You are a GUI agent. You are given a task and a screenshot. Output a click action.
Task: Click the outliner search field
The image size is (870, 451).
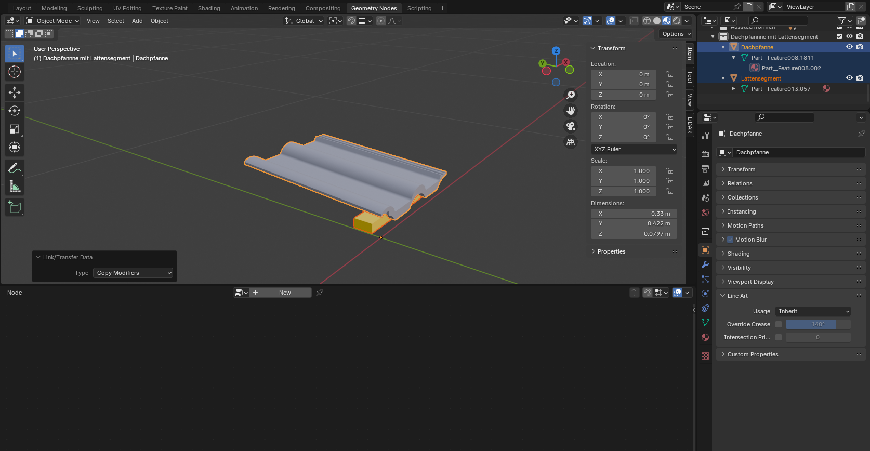click(x=780, y=20)
